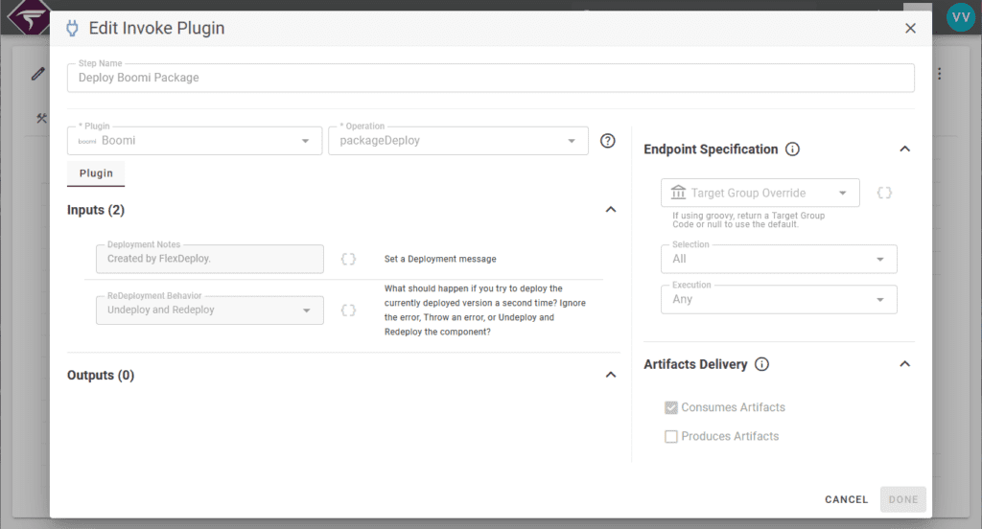Click the DONE button
Screen dimensions: 982x529
(903, 499)
